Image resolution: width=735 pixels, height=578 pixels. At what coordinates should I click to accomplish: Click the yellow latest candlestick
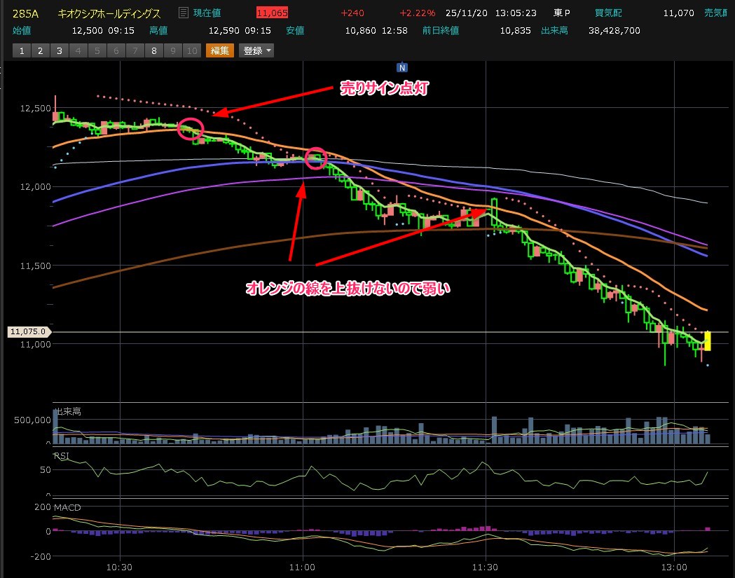click(x=708, y=340)
